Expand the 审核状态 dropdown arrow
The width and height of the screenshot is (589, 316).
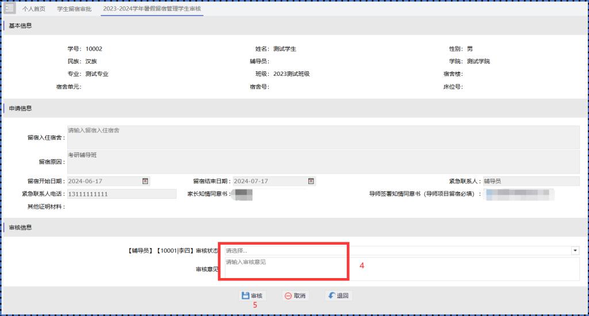pyautogui.click(x=575, y=251)
